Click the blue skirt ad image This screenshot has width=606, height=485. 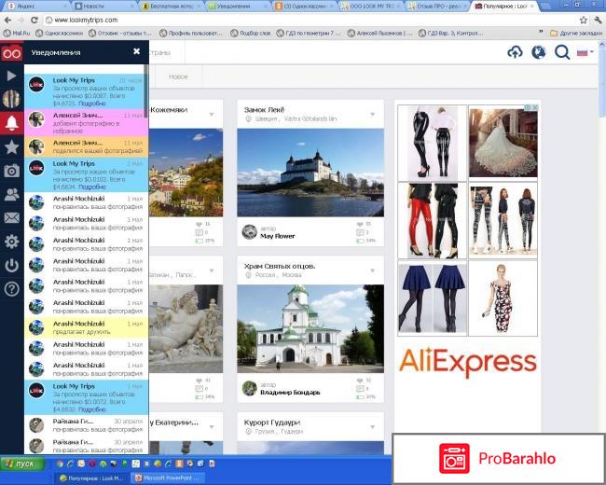(x=433, y=298)
